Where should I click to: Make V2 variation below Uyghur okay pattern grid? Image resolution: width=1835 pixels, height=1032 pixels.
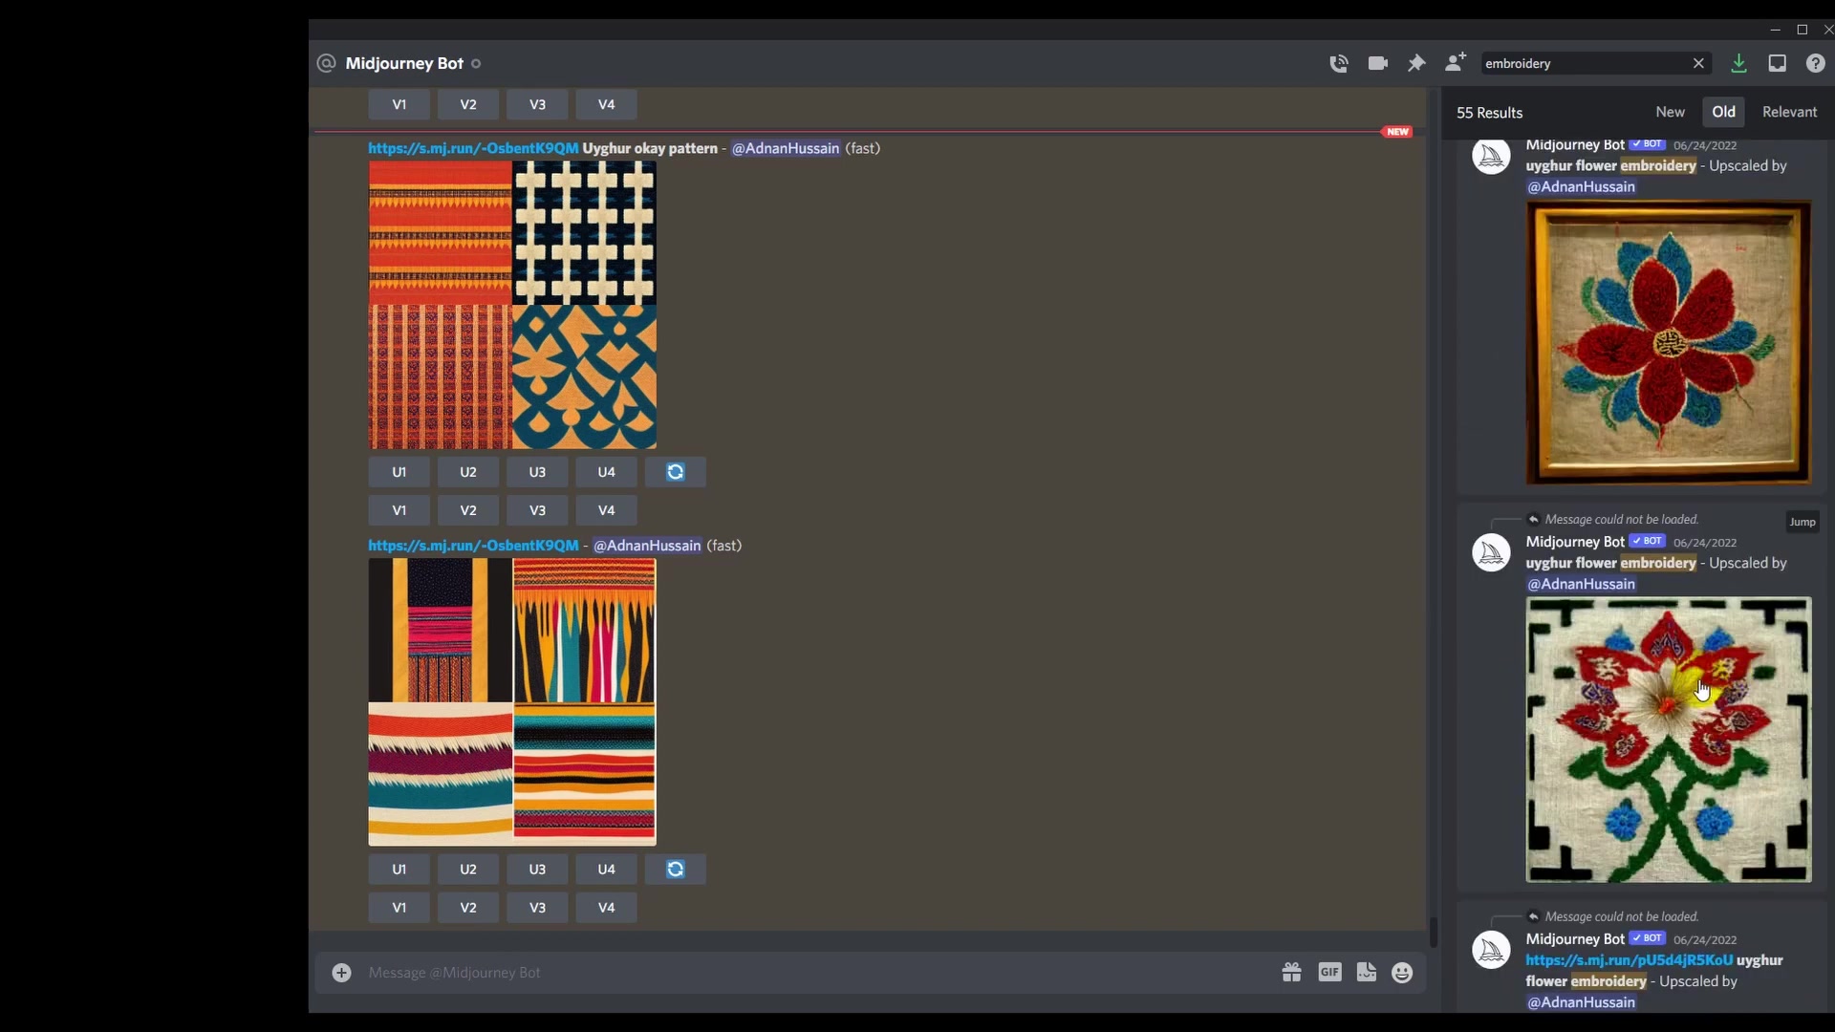click(468, 510)
